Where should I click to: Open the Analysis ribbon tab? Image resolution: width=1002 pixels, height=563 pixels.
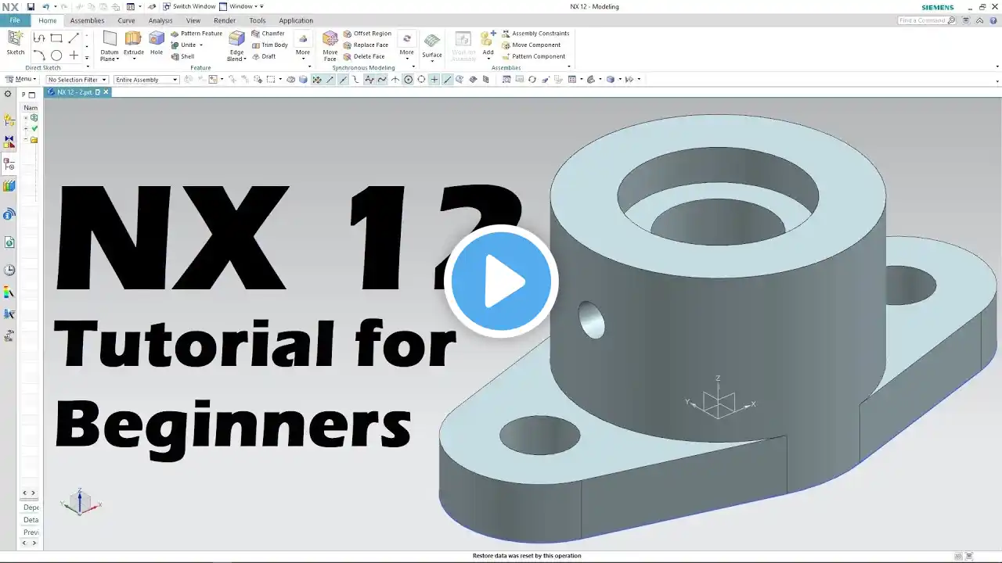pyautogui.click(x=160, y=21)
